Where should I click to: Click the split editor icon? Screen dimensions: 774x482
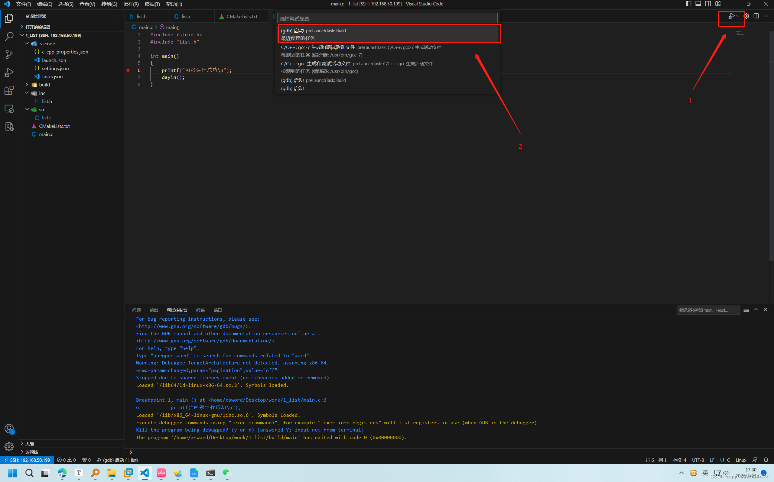(756, 16)
